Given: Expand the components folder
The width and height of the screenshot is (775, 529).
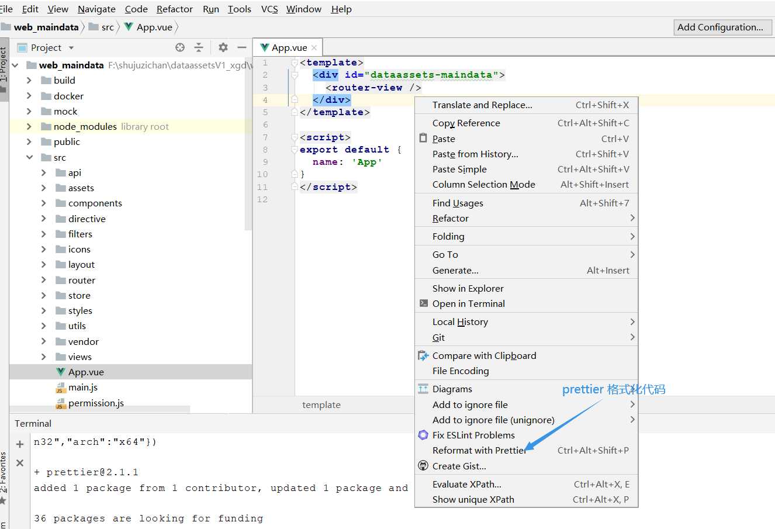Looking at the screenshot, I should pos(44,203).
